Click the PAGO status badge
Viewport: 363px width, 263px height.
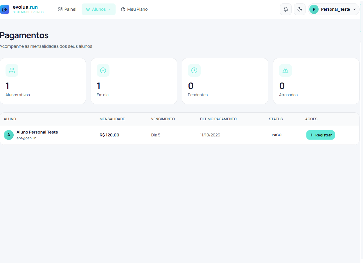(x=277, y=135)
